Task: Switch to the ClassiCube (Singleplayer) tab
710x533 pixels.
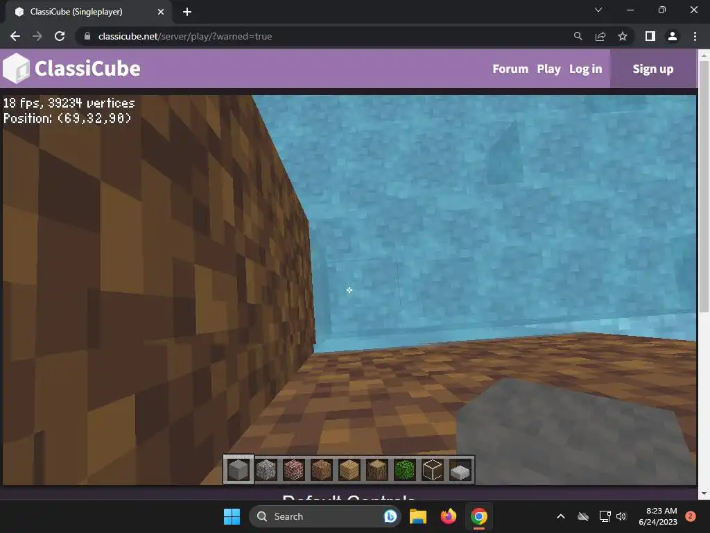Action: pyautogui.click(x=88, y=12)
